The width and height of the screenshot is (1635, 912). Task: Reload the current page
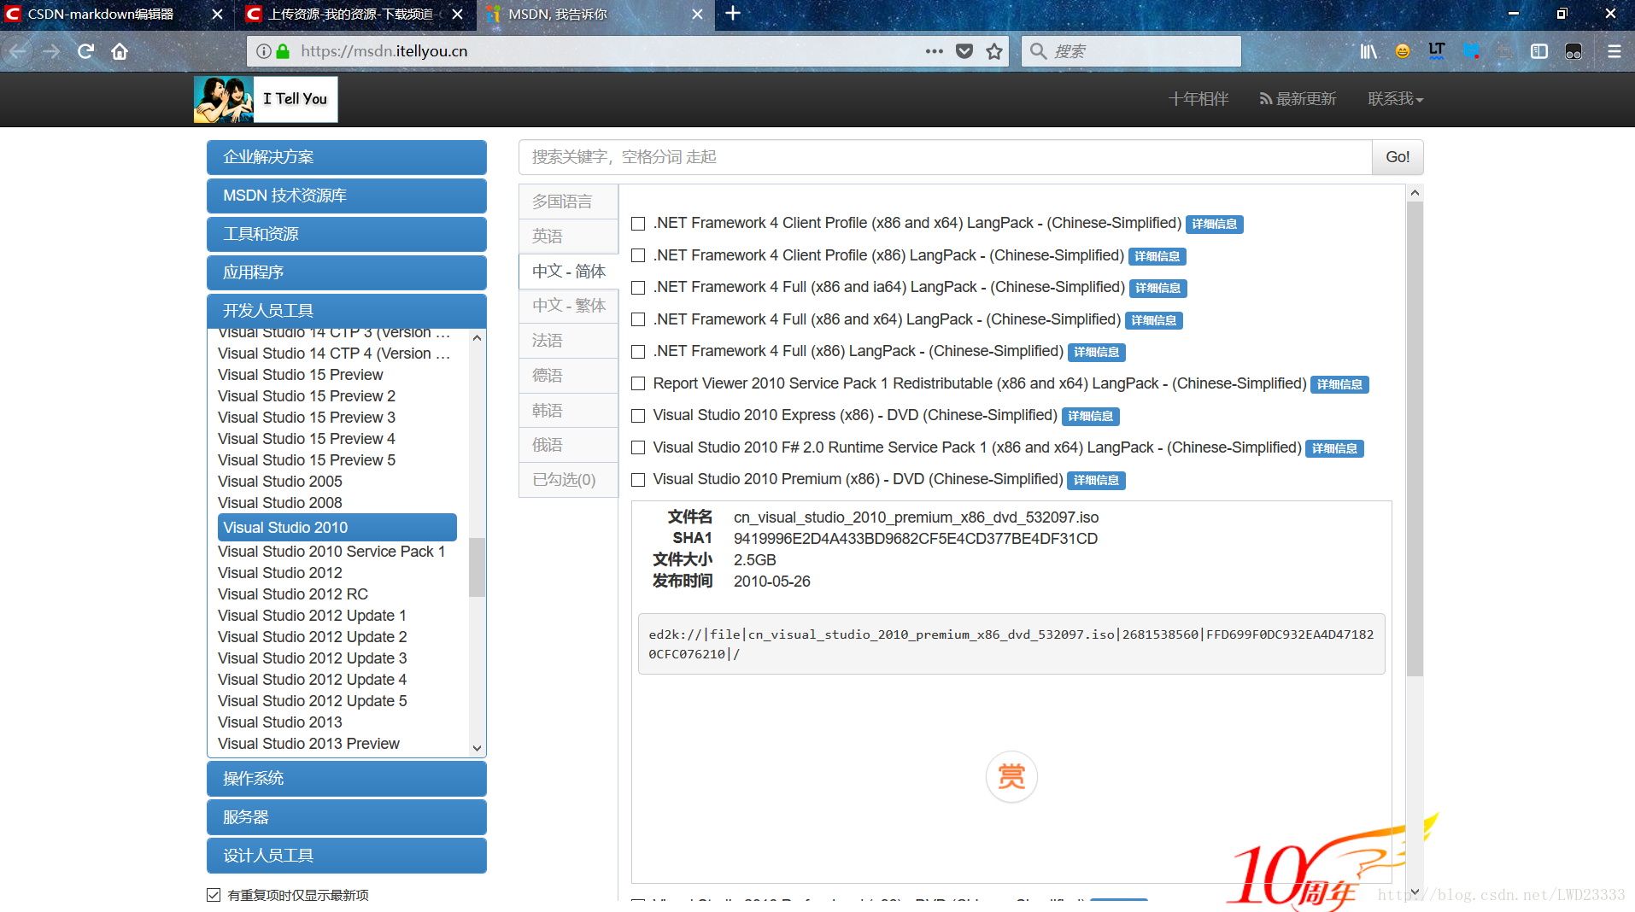tap(85, 51)
